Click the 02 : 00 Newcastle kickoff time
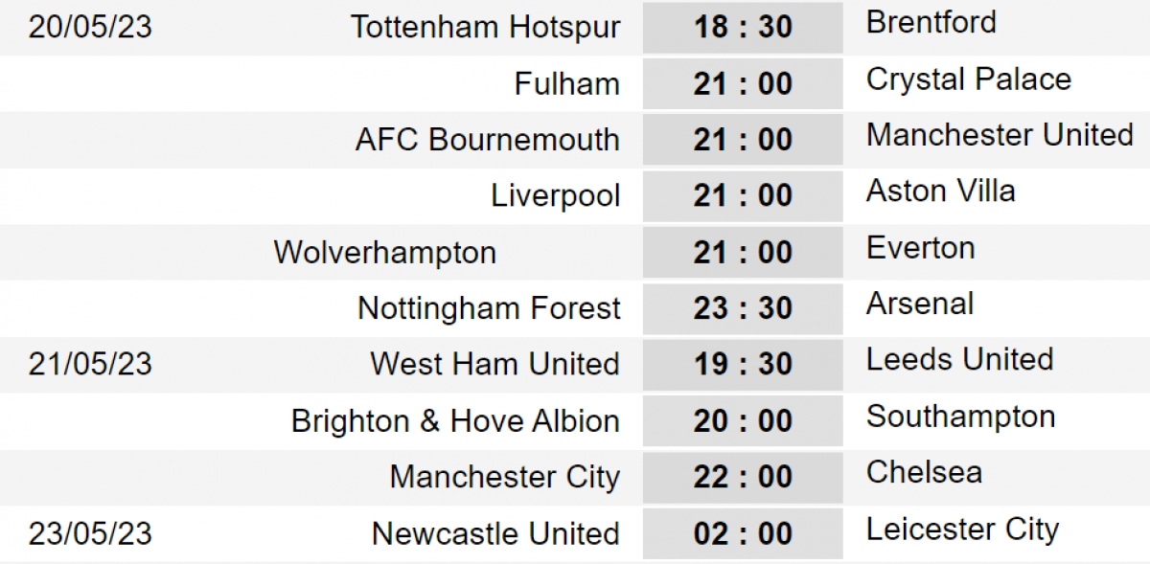The height and width of the screenshot is (564, 1150). click(x=743, y=533)
